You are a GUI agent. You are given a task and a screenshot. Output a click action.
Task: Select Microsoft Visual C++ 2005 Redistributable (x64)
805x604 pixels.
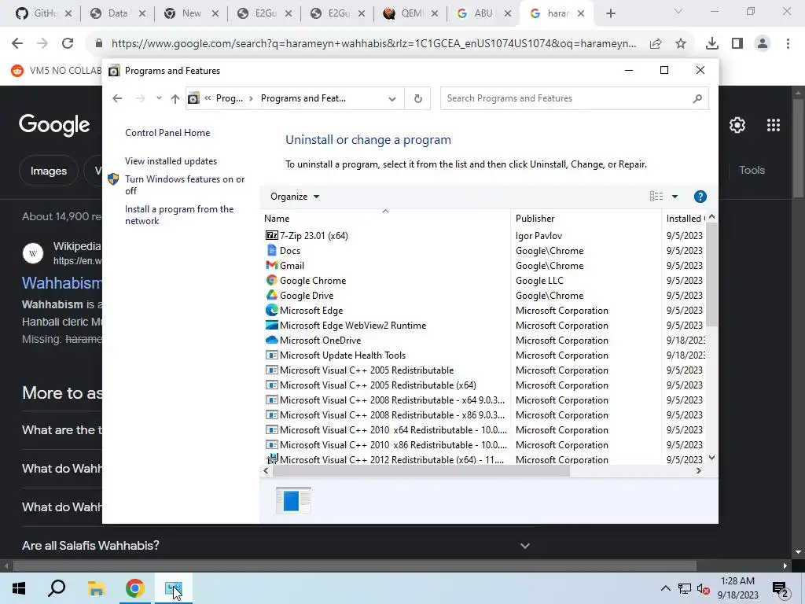coord(378,385)
